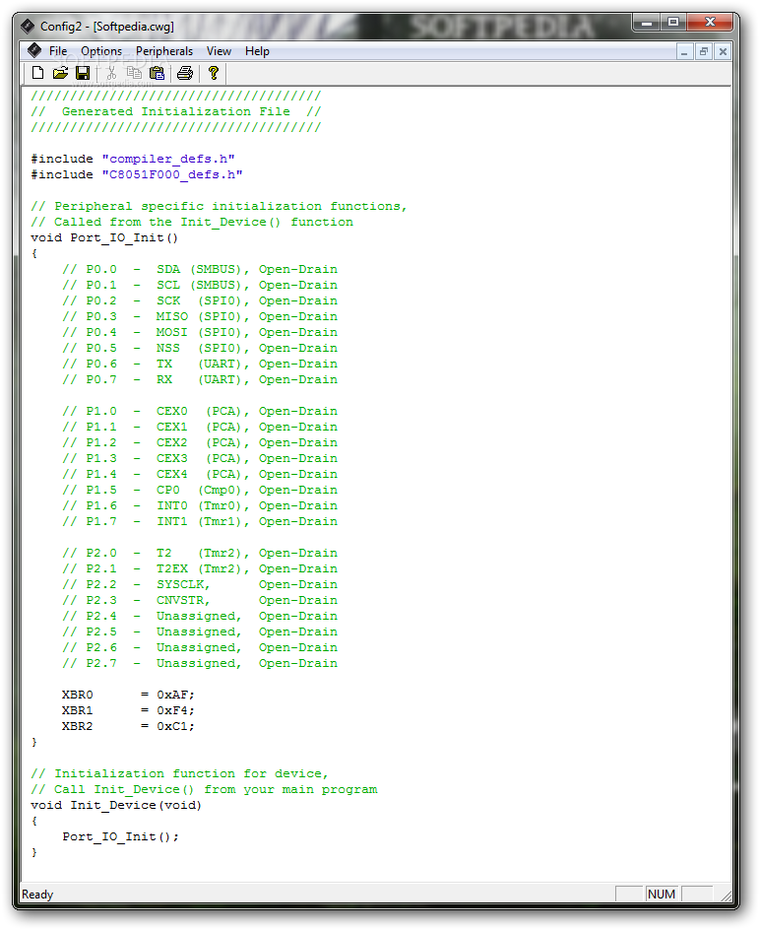The height and width of the screenshot is (930, 760).
Task: Click the document icon beside the File menu
Action: [x=34, y=50]
